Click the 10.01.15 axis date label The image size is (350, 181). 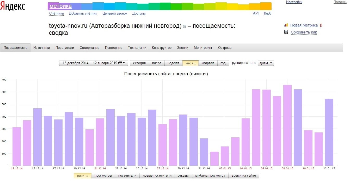pos(308,169)
